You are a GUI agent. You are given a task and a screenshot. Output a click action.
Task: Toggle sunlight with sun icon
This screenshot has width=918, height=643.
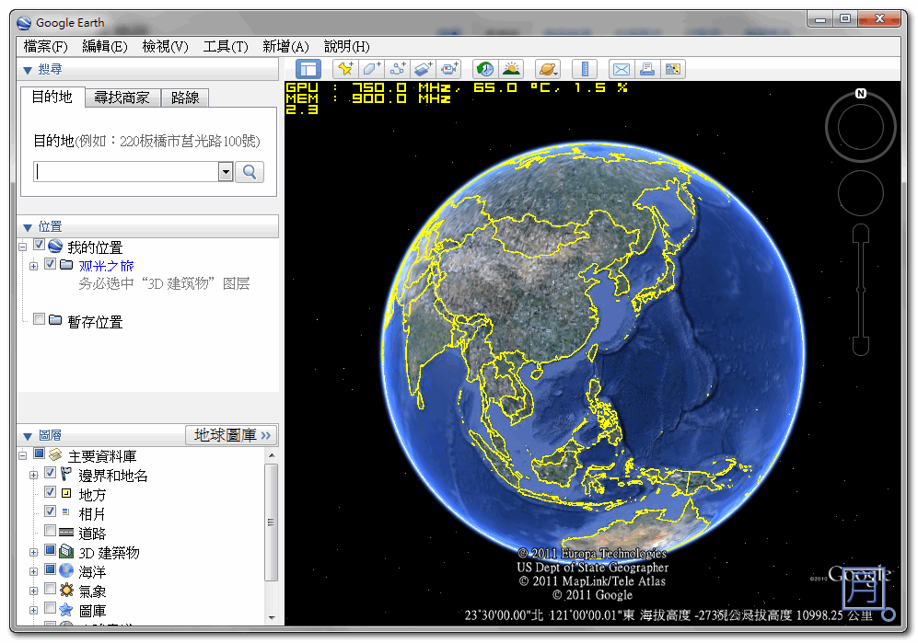click(x=511, y=68)
